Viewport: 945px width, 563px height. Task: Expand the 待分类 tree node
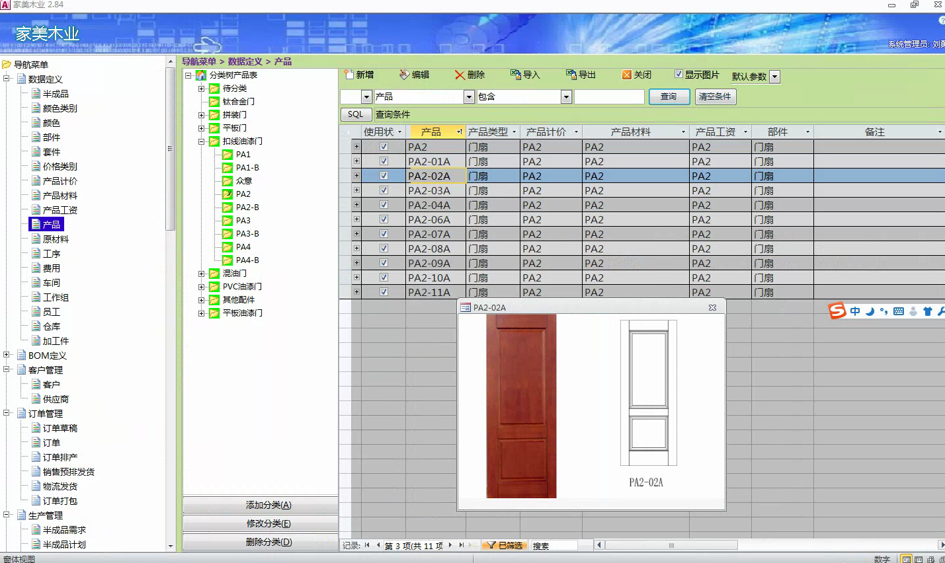point(202,89)
